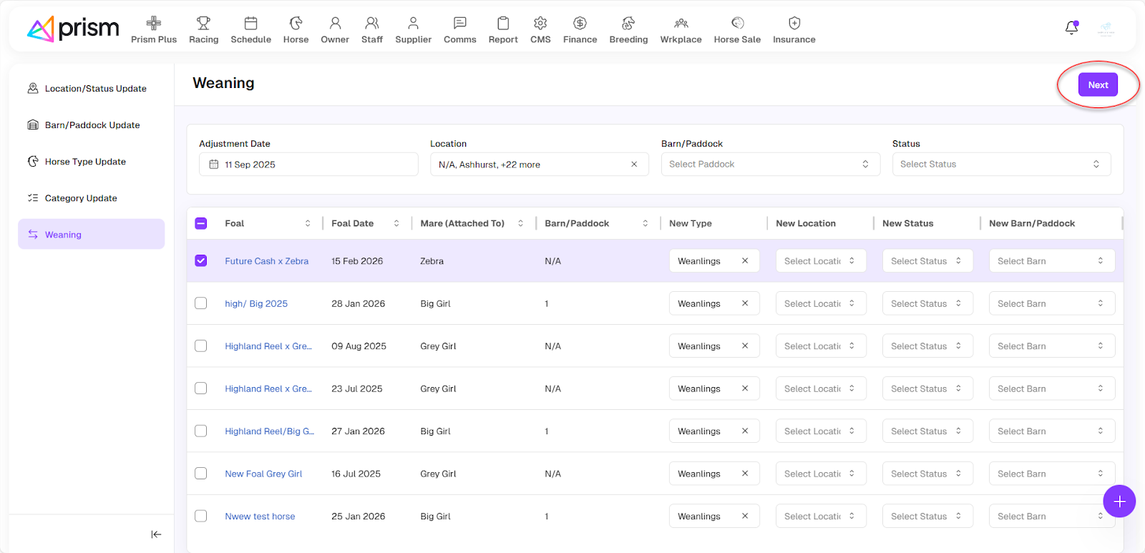
Task: Clear Weanlings type for Future Cash x Zebra
Action: pos(745,261)
